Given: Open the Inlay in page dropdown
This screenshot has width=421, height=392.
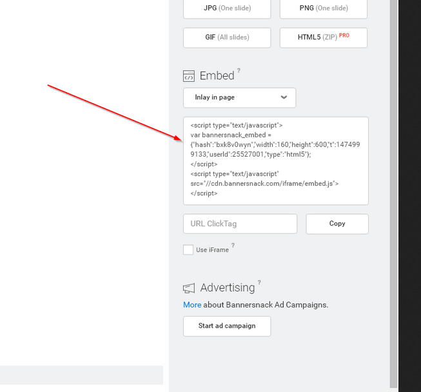Looking at the screenshot, I should (x=239, y=98).
